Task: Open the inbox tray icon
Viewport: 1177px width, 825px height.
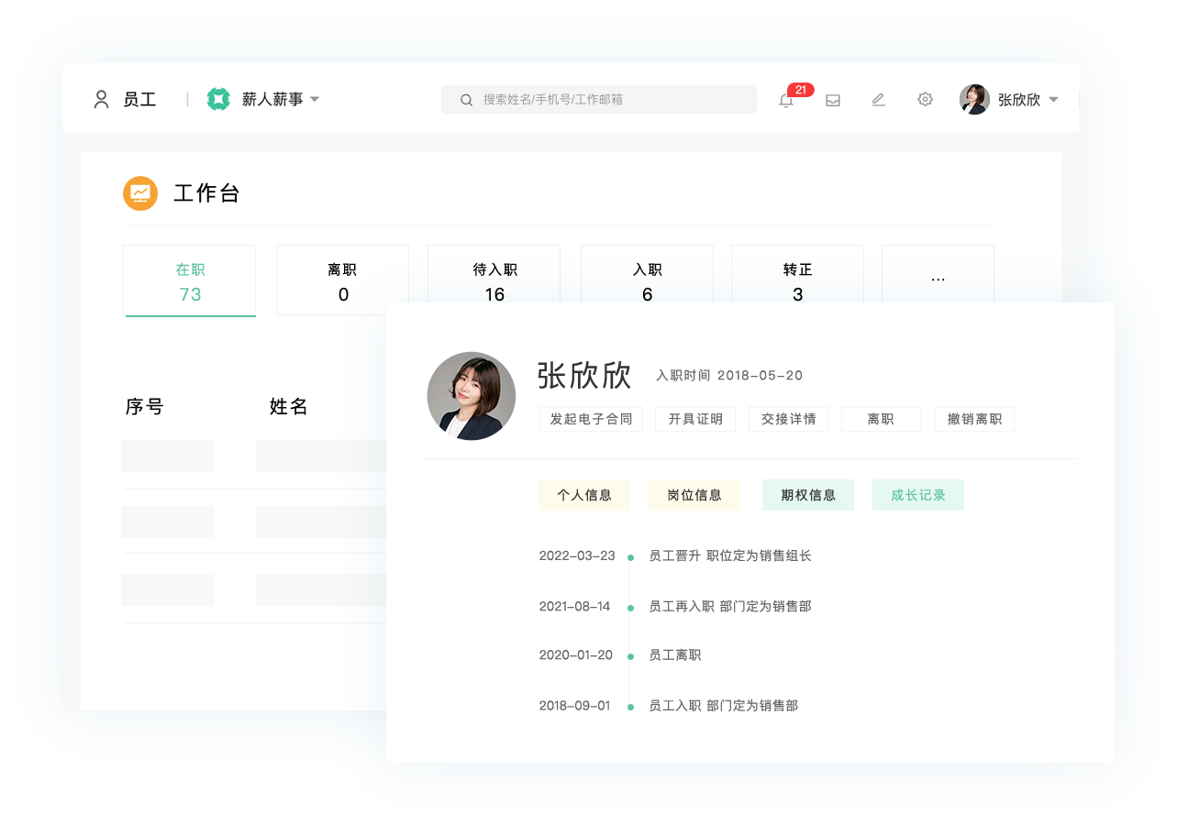Action: click(833, 100)
